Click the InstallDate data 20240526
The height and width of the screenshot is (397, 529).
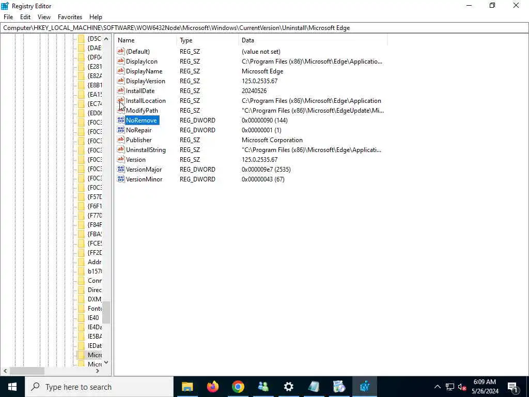pyautogui.click(x=254, y=91)
